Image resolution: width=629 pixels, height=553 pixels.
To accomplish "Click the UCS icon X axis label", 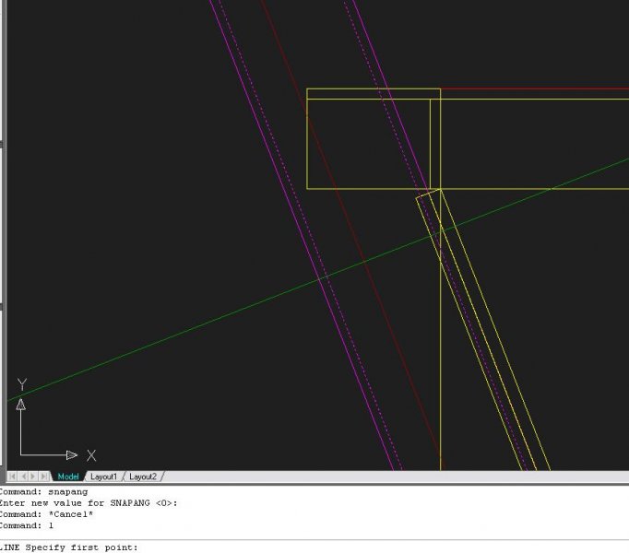I will click(91, 455).
